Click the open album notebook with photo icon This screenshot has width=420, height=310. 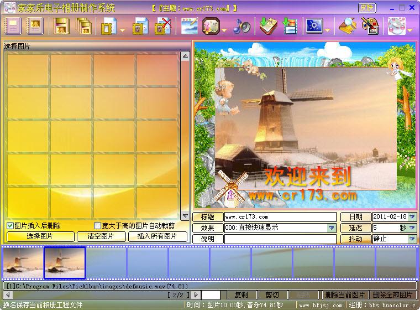(35, 26)
